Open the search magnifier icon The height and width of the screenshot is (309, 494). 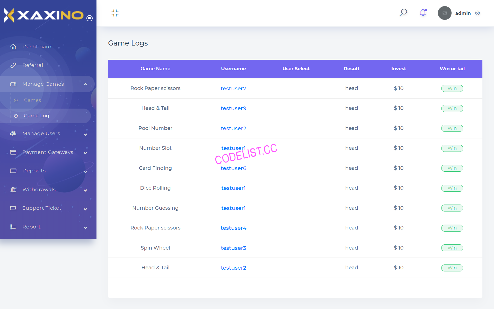pyautogui.click(x=403, y=13)
